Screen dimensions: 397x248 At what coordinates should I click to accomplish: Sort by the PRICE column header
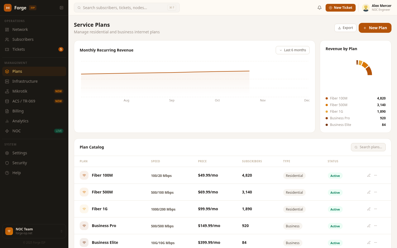tap(202, 161)
